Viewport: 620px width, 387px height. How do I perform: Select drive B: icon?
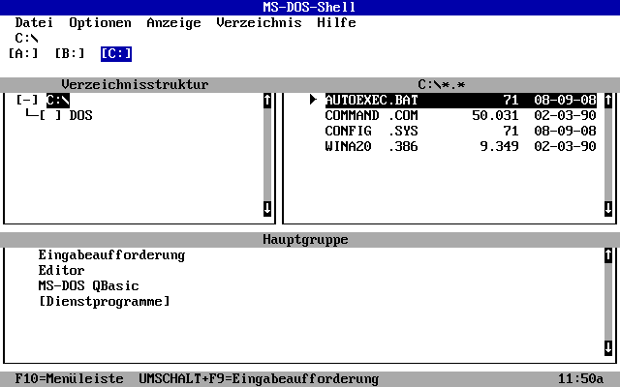69,53
